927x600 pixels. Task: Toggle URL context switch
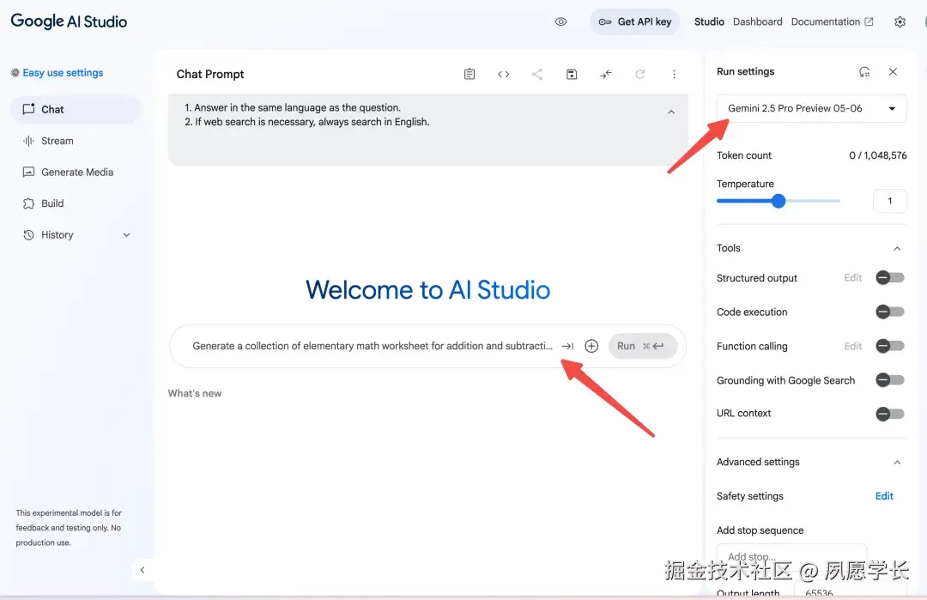coord(890,414)
